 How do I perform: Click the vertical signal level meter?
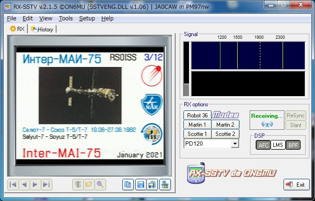pos(186,69)
